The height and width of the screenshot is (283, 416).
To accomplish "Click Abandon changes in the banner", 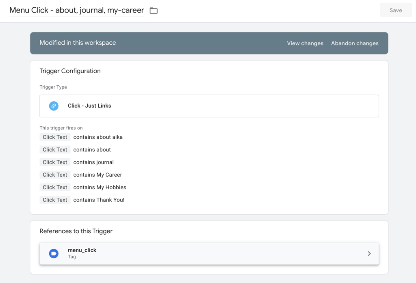I will 355,43.
